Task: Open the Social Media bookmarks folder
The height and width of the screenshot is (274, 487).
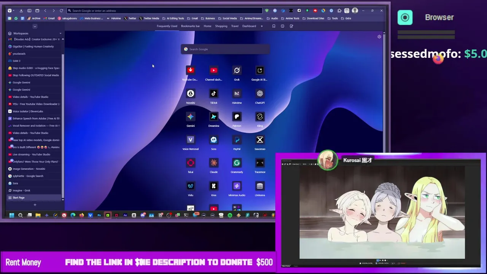Action: point(227,18)
